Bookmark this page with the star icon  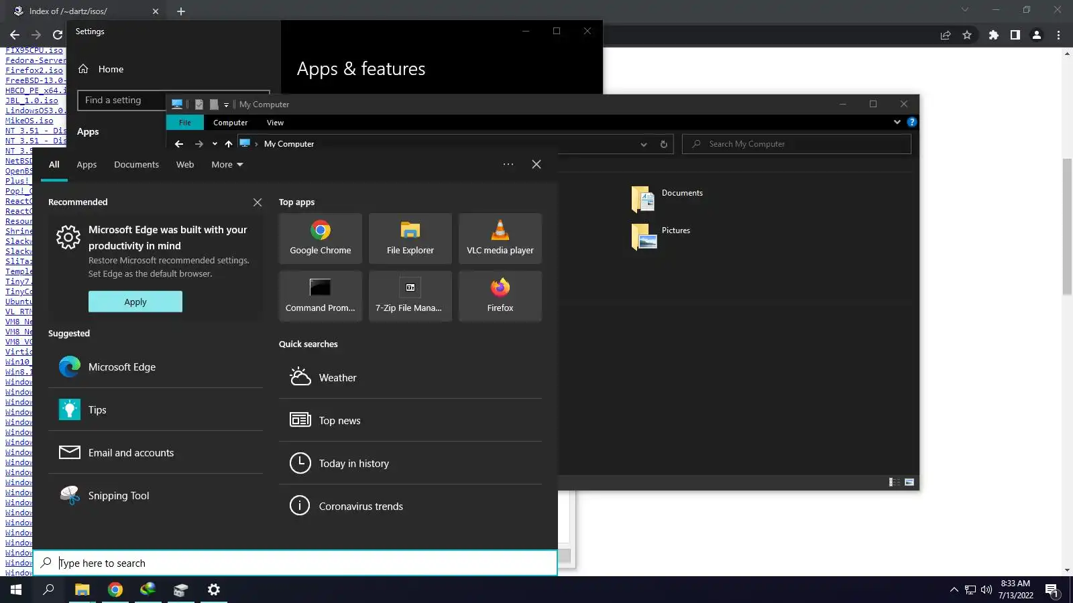pyautogui.click(x=967, y=35)
